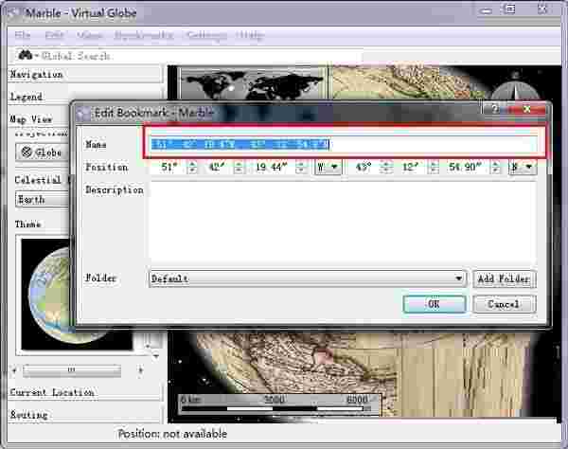Open the Settings menu
The height and width of the screenshot is (449, 568).
206,35
